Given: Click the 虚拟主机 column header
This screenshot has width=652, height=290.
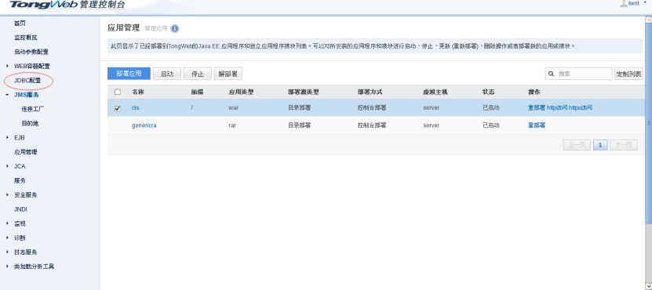Looking at the screenshot, I should coord(435,92).
